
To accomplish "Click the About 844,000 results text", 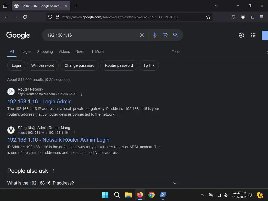I will pyautogui.click(x=38, y=80).
